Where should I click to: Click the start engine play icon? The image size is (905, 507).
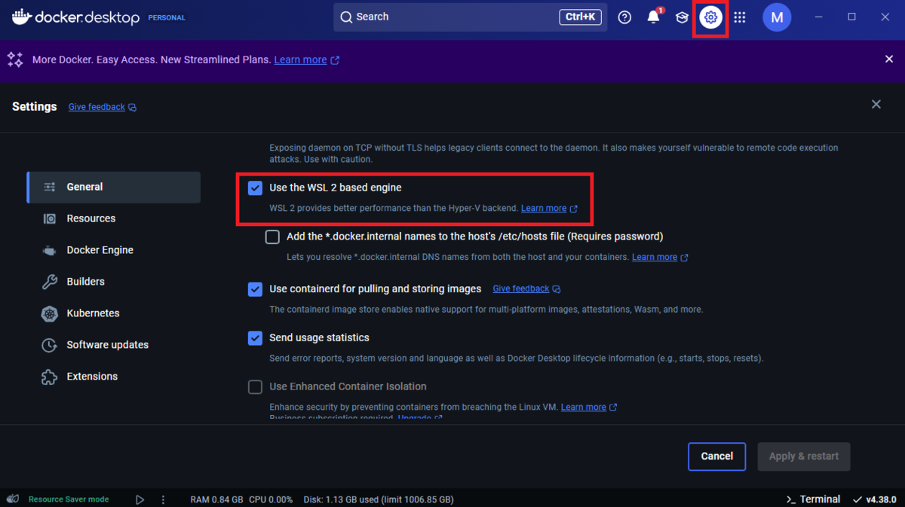point(140,499)
